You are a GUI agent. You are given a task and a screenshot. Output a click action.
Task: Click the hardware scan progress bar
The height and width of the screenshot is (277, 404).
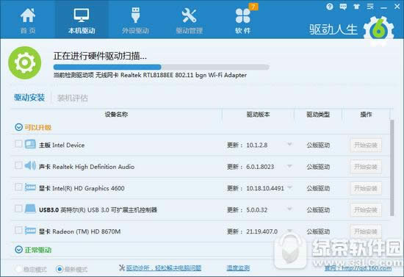pyautogui.click(x=162, y=67)
